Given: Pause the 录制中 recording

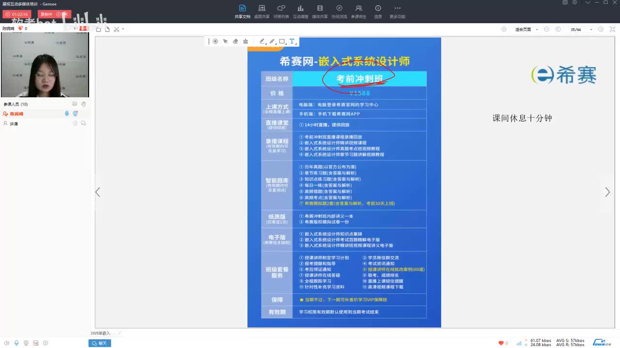Looking at the screenshot, I should (x=58, y=14).
